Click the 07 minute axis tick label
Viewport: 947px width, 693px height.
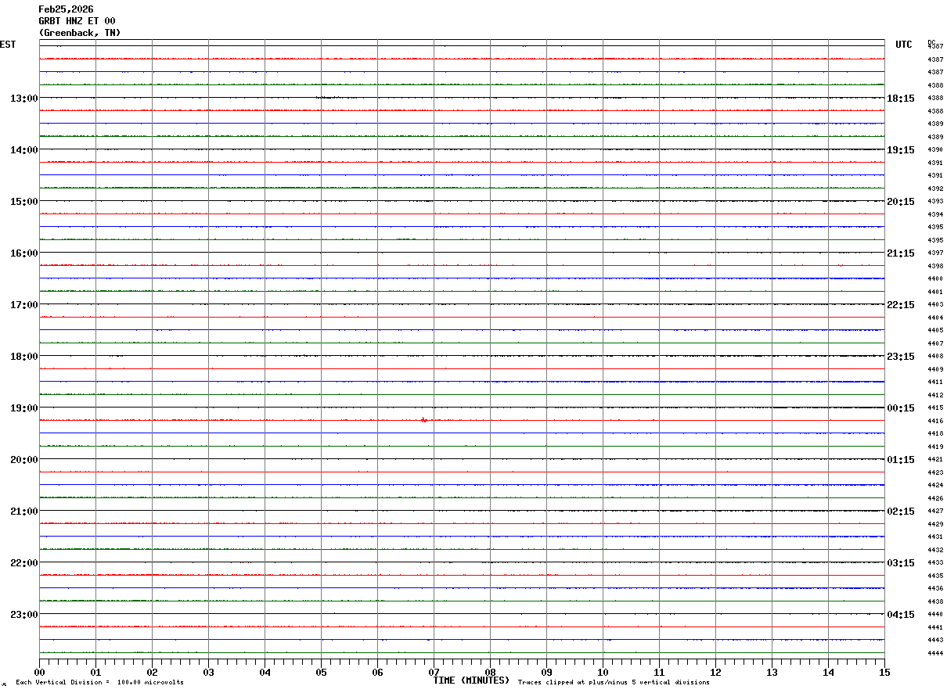pos(434,672)
